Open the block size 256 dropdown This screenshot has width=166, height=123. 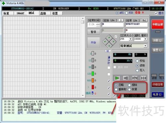coord(130,39)
